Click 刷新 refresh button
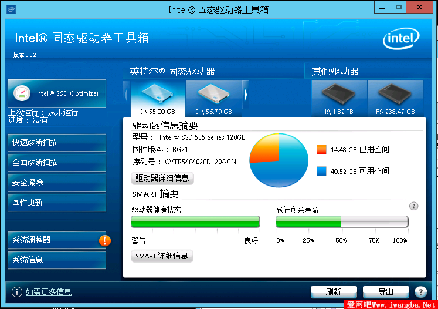The height and width of the screenshot is (309, 438). pos(334,292)
